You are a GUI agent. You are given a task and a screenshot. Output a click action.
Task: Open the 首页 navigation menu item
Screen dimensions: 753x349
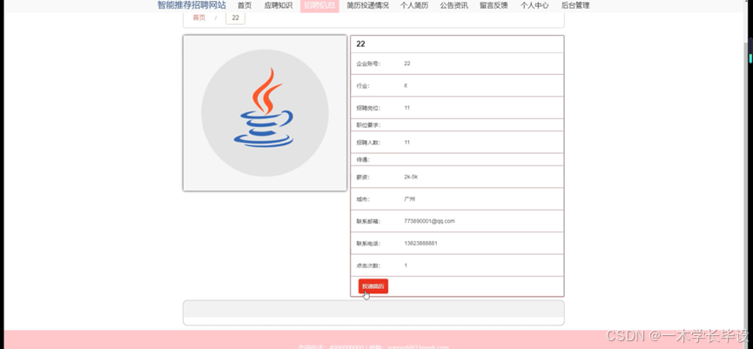click(x=245, y=6)
